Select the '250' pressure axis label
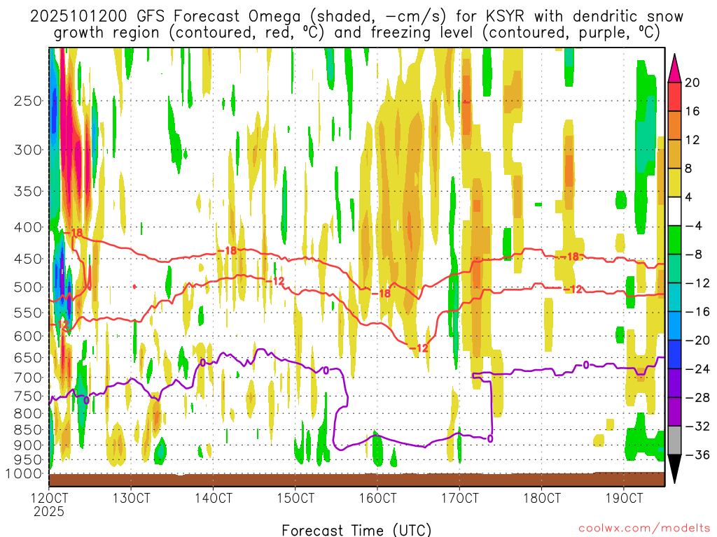 [x=28, y=101]
